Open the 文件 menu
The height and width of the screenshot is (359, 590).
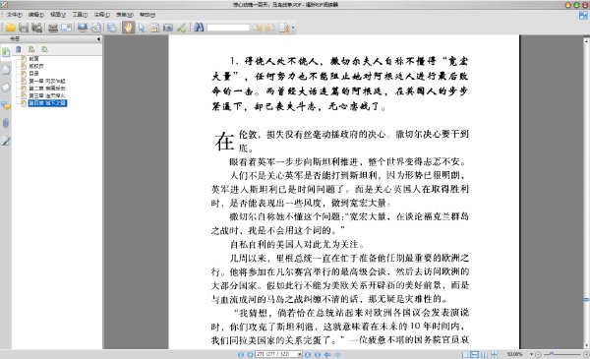click(15, 15)
